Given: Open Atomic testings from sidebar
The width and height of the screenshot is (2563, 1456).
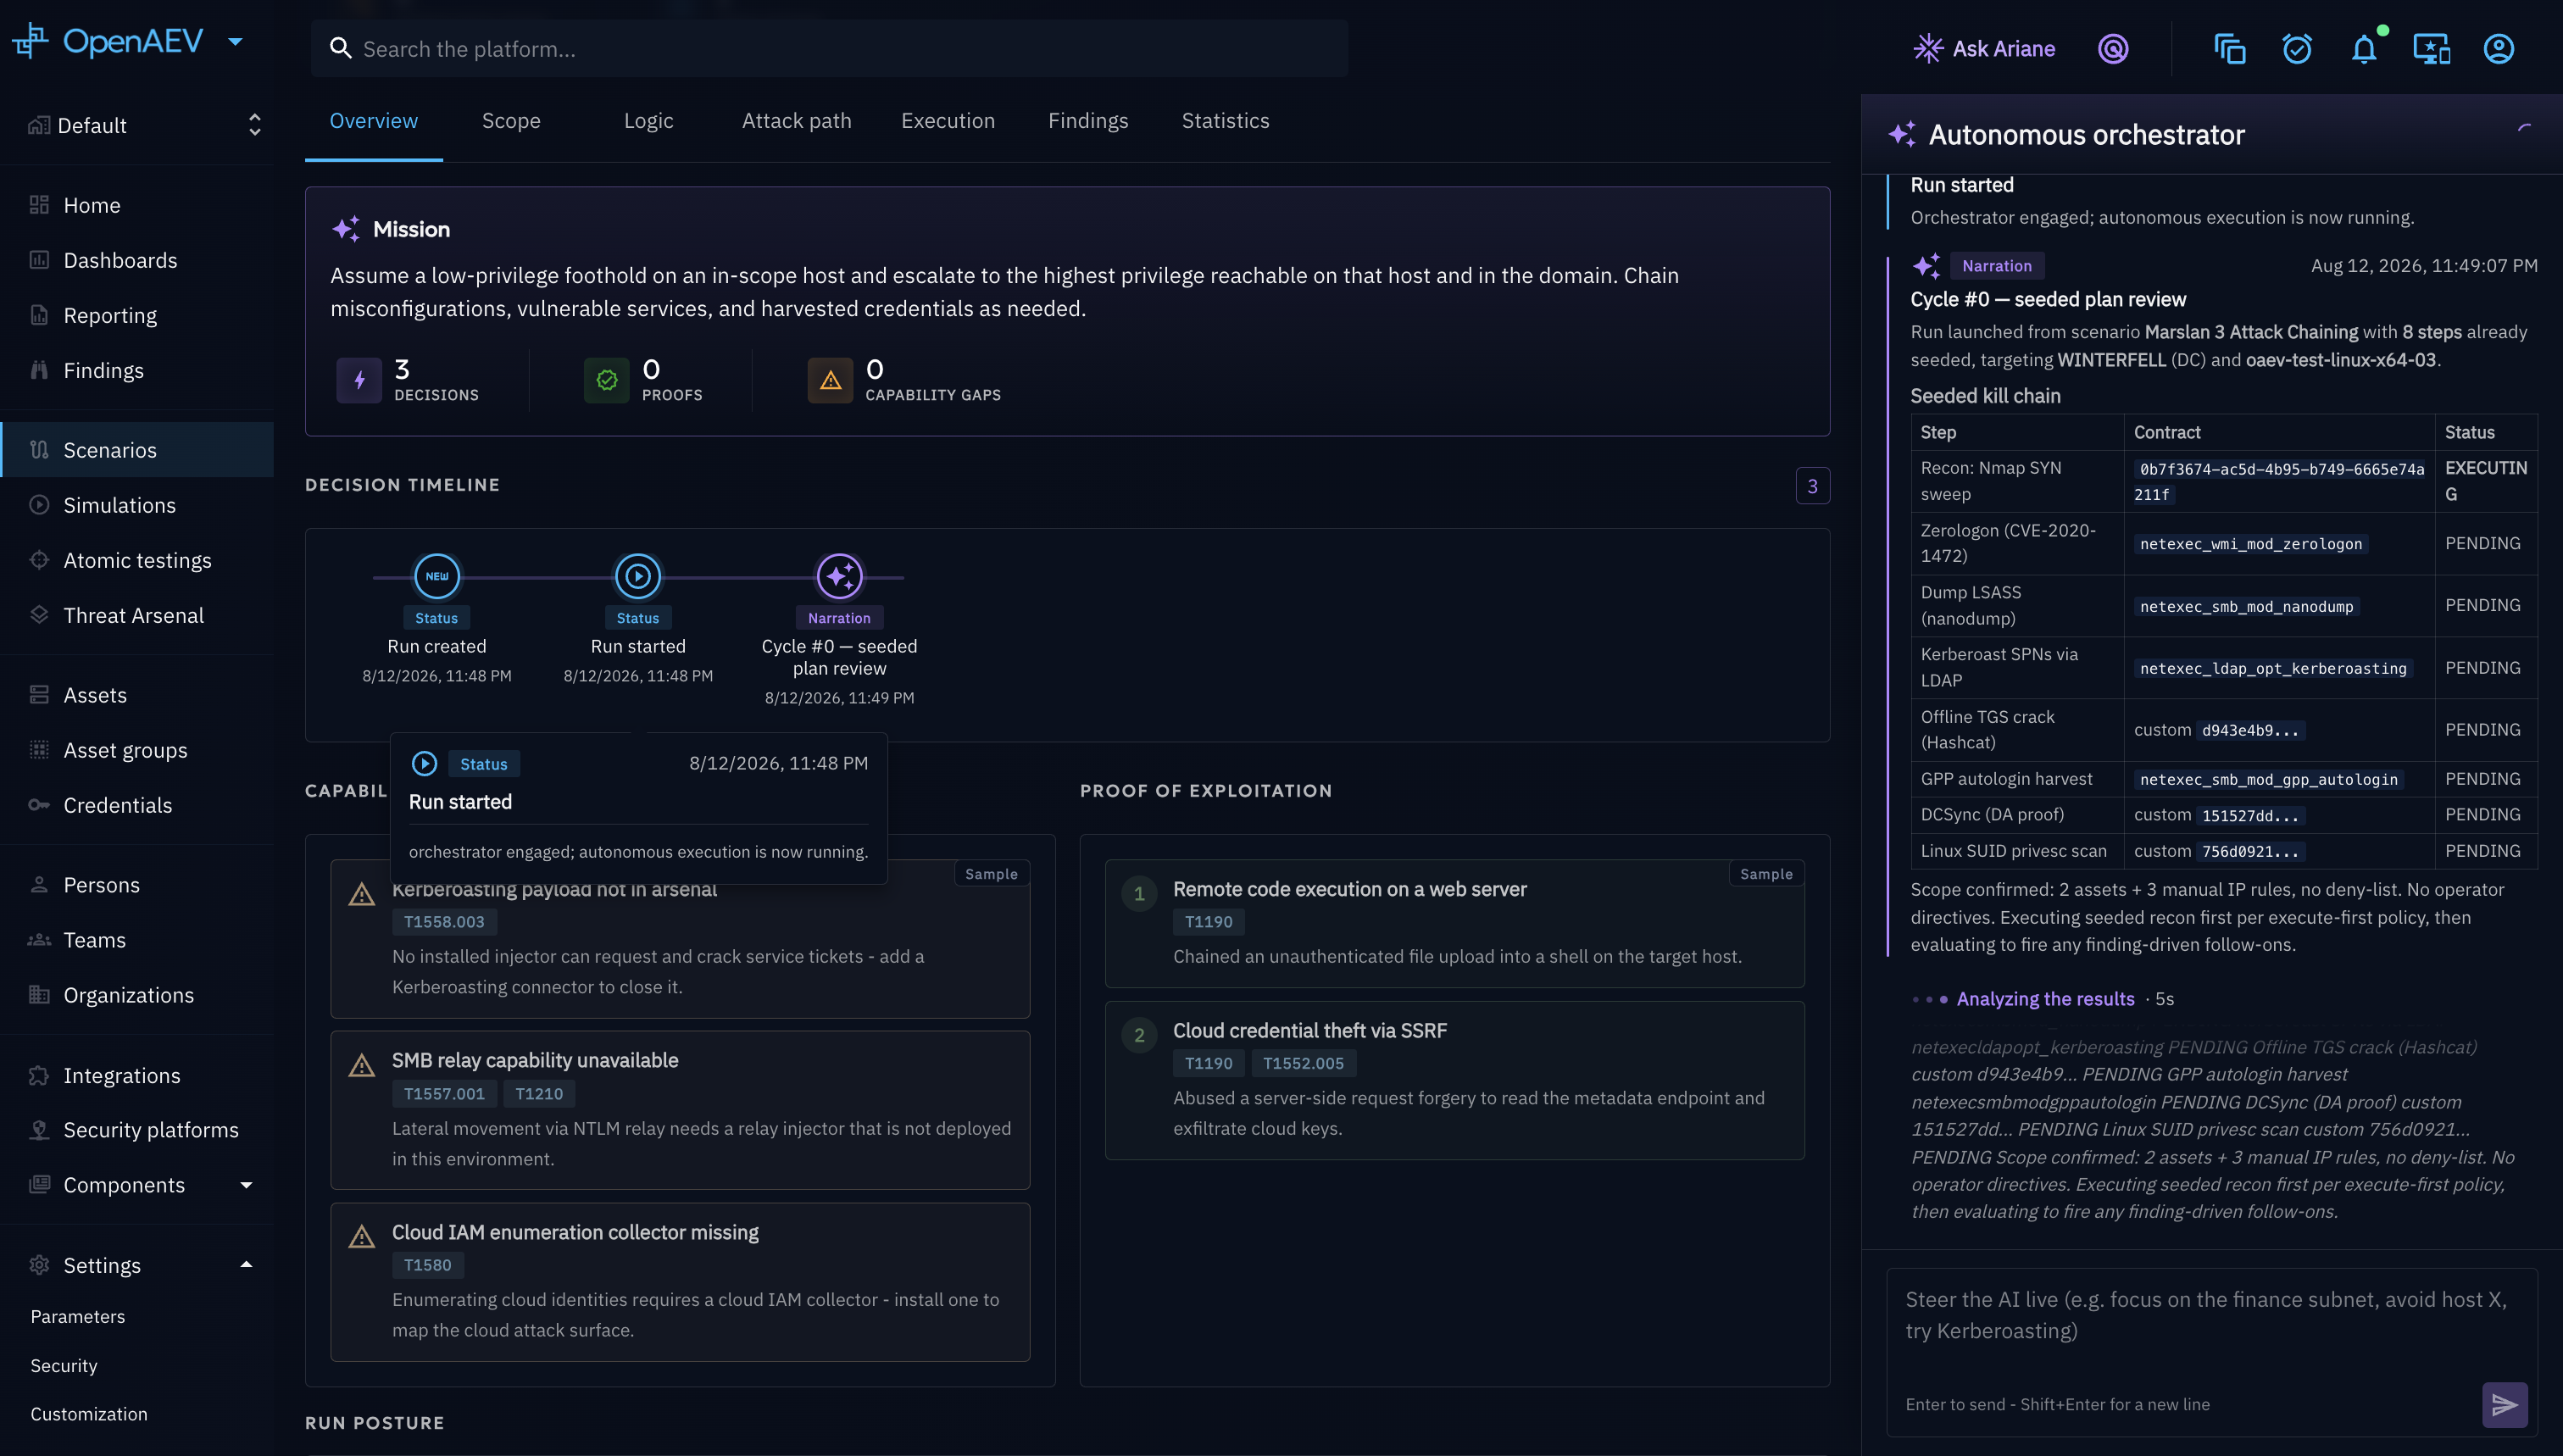Looking at the screenshot, I should click(137, 560).
